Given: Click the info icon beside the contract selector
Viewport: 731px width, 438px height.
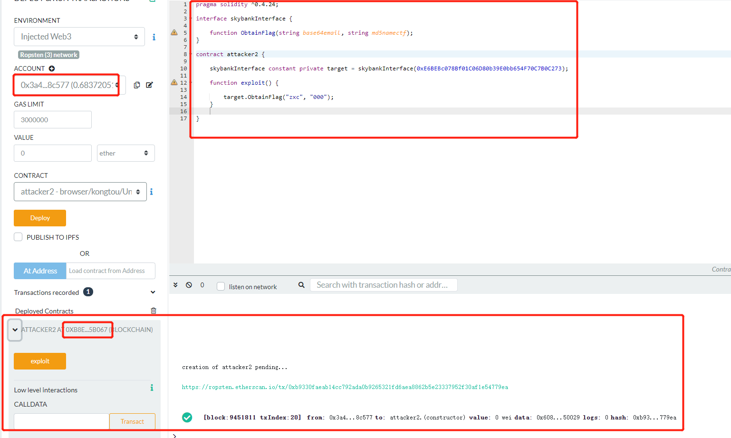Looking at the screenshot, I should click(152, 192).
